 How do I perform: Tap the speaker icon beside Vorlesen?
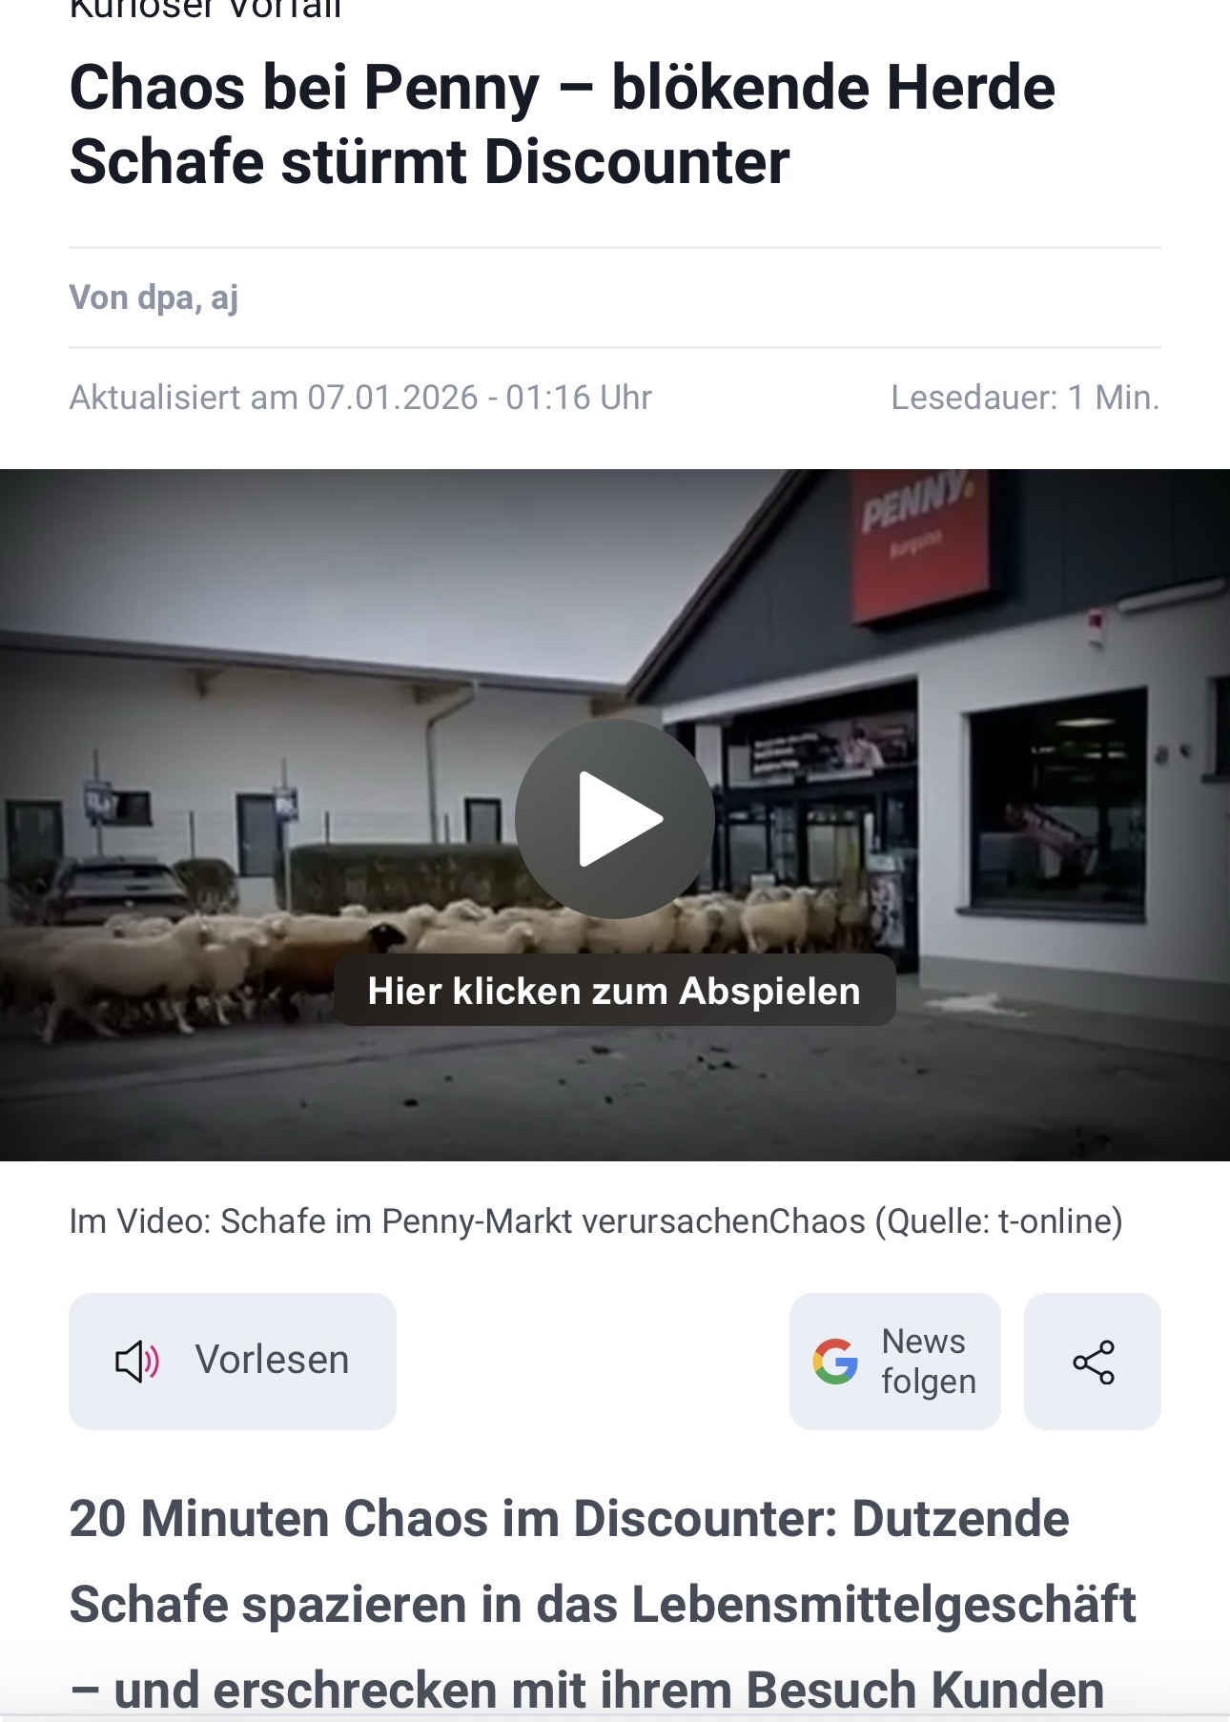coord(137,1361)
